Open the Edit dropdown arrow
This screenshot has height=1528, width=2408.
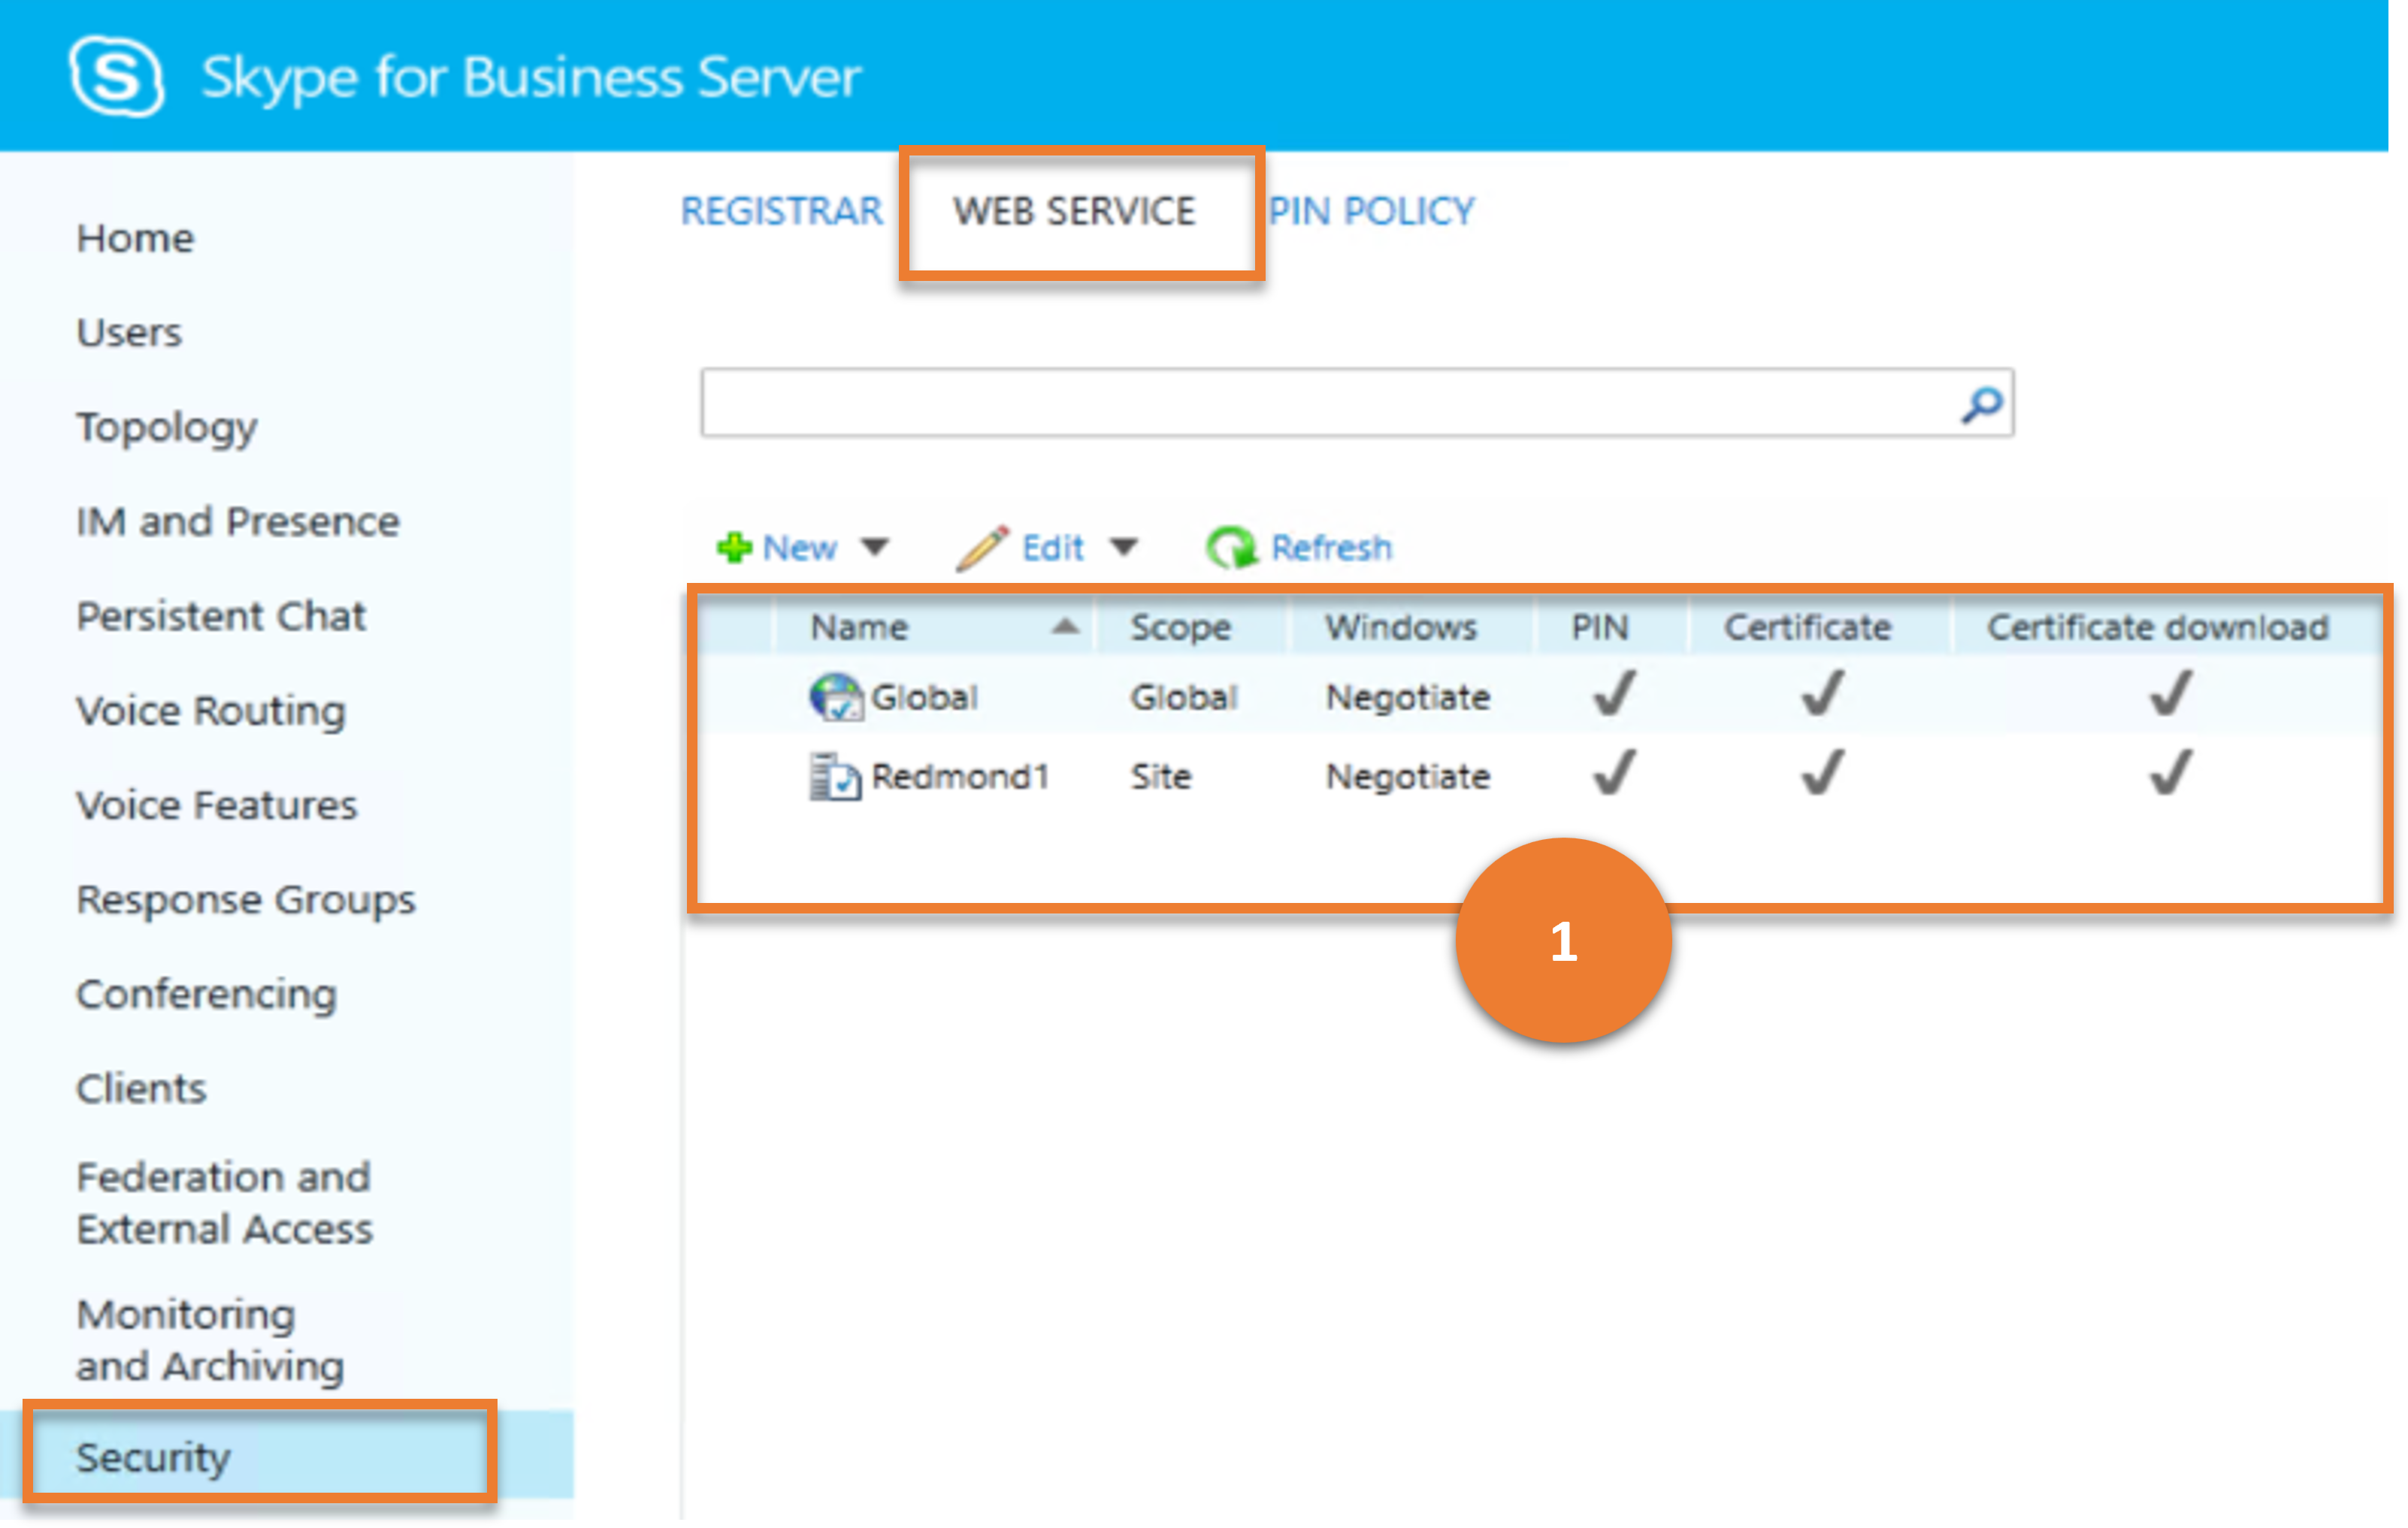[x=1124, y=548]
